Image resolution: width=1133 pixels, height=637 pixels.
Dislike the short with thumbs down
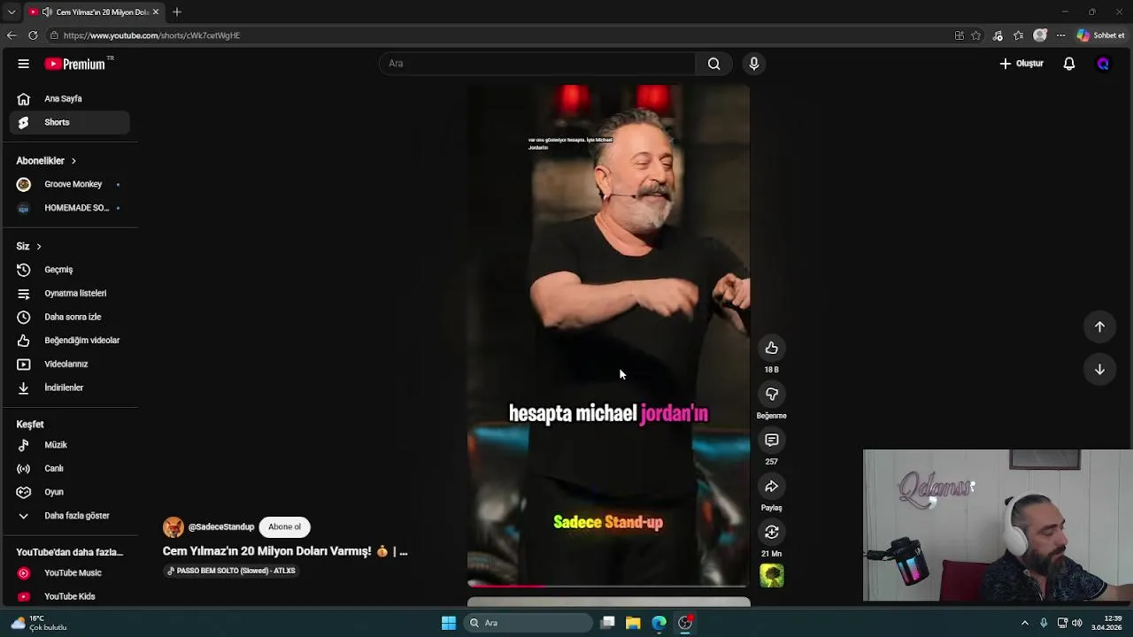(x=772, y=395)
